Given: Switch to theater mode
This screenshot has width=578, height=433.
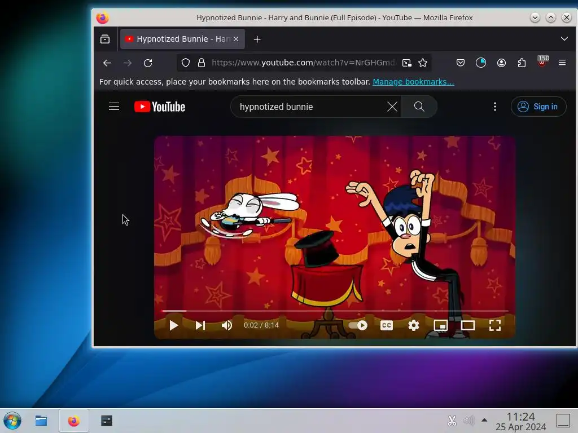Looking at the screenshot, I should [x=468, y=325].
